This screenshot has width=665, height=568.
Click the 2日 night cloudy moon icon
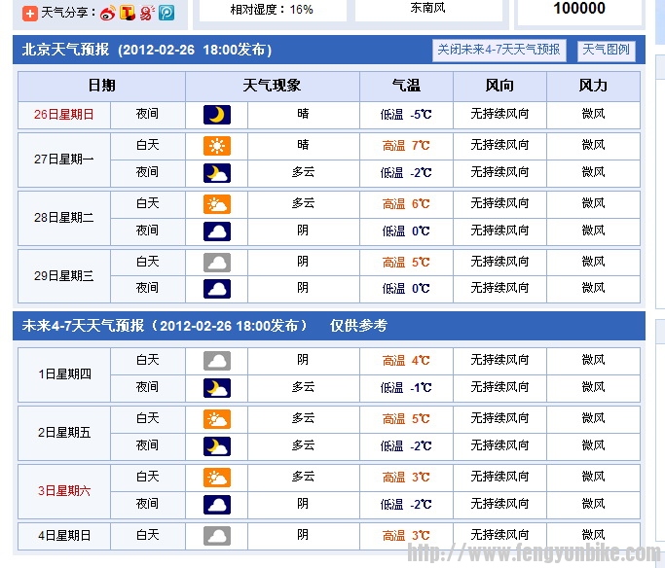coord(217,446)
